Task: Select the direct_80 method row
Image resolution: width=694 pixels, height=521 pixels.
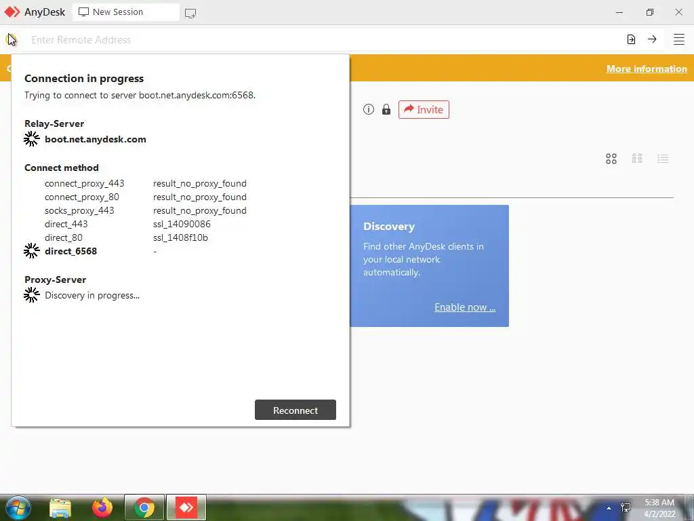Action: 126,237
